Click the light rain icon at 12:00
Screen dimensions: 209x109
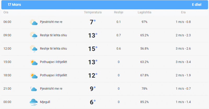pyautogui.click(x=34, y=49)
